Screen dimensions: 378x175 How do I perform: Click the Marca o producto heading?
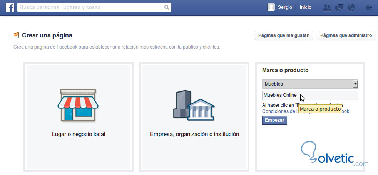[285, 70]
